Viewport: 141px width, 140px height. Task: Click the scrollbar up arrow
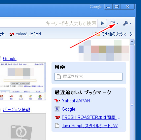(x=132, y=42)
